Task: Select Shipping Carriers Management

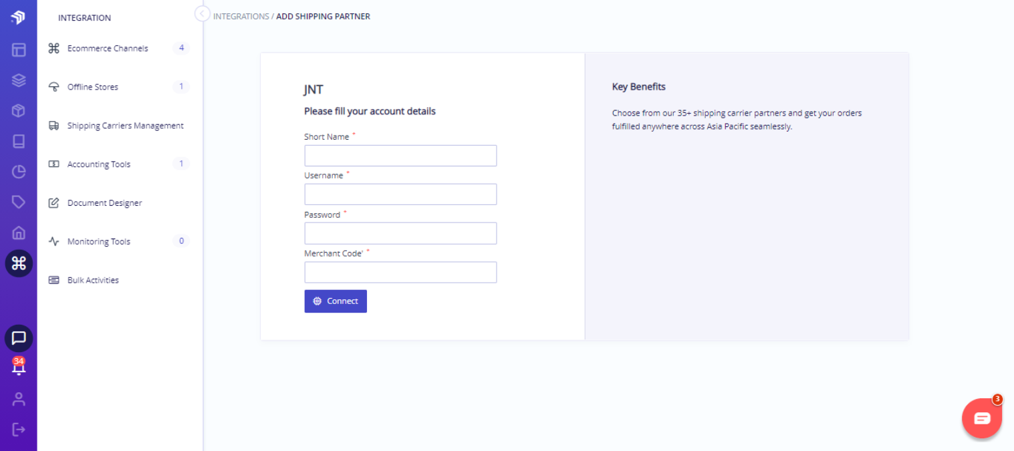Action: pyautogui.click(x=119, y=126)
